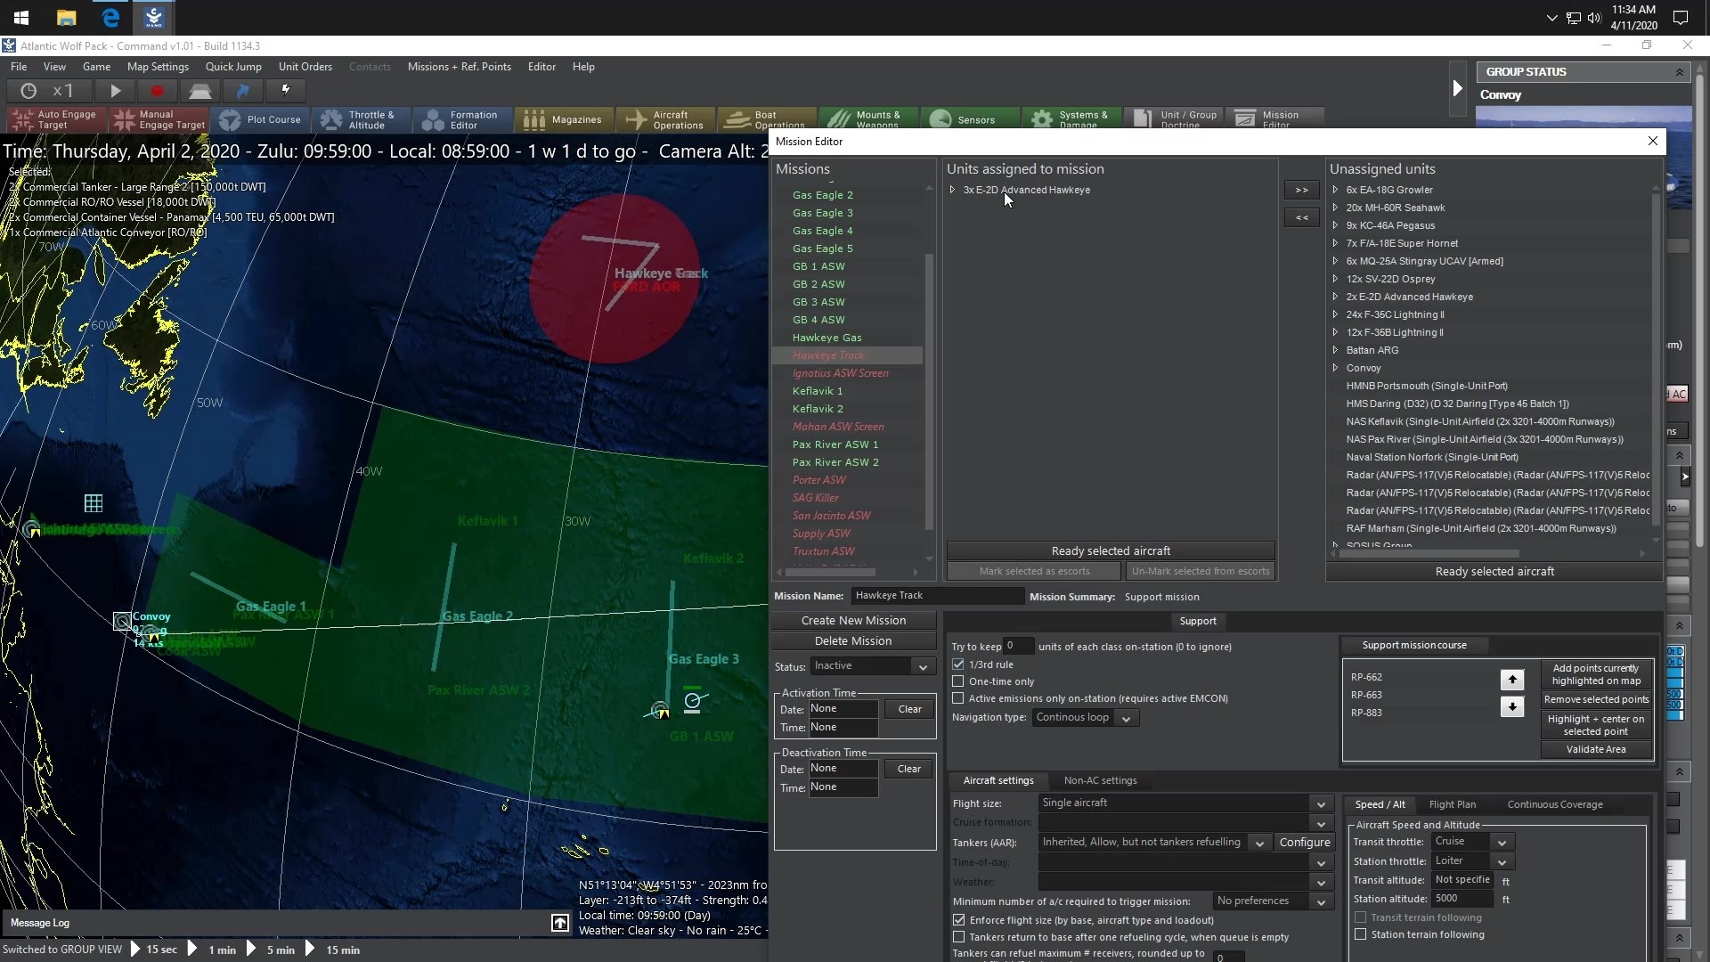Clear the Activation Time
The height and width of the screenshot is (962, 1710).
910,709
